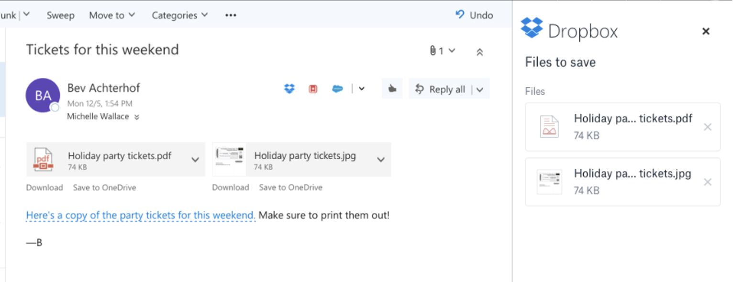The width and height of the screenshot is (733, 282).
Task: Toggle sender presence circle on BA avatar
Action: pyautogui.click(x=55, y=108)
